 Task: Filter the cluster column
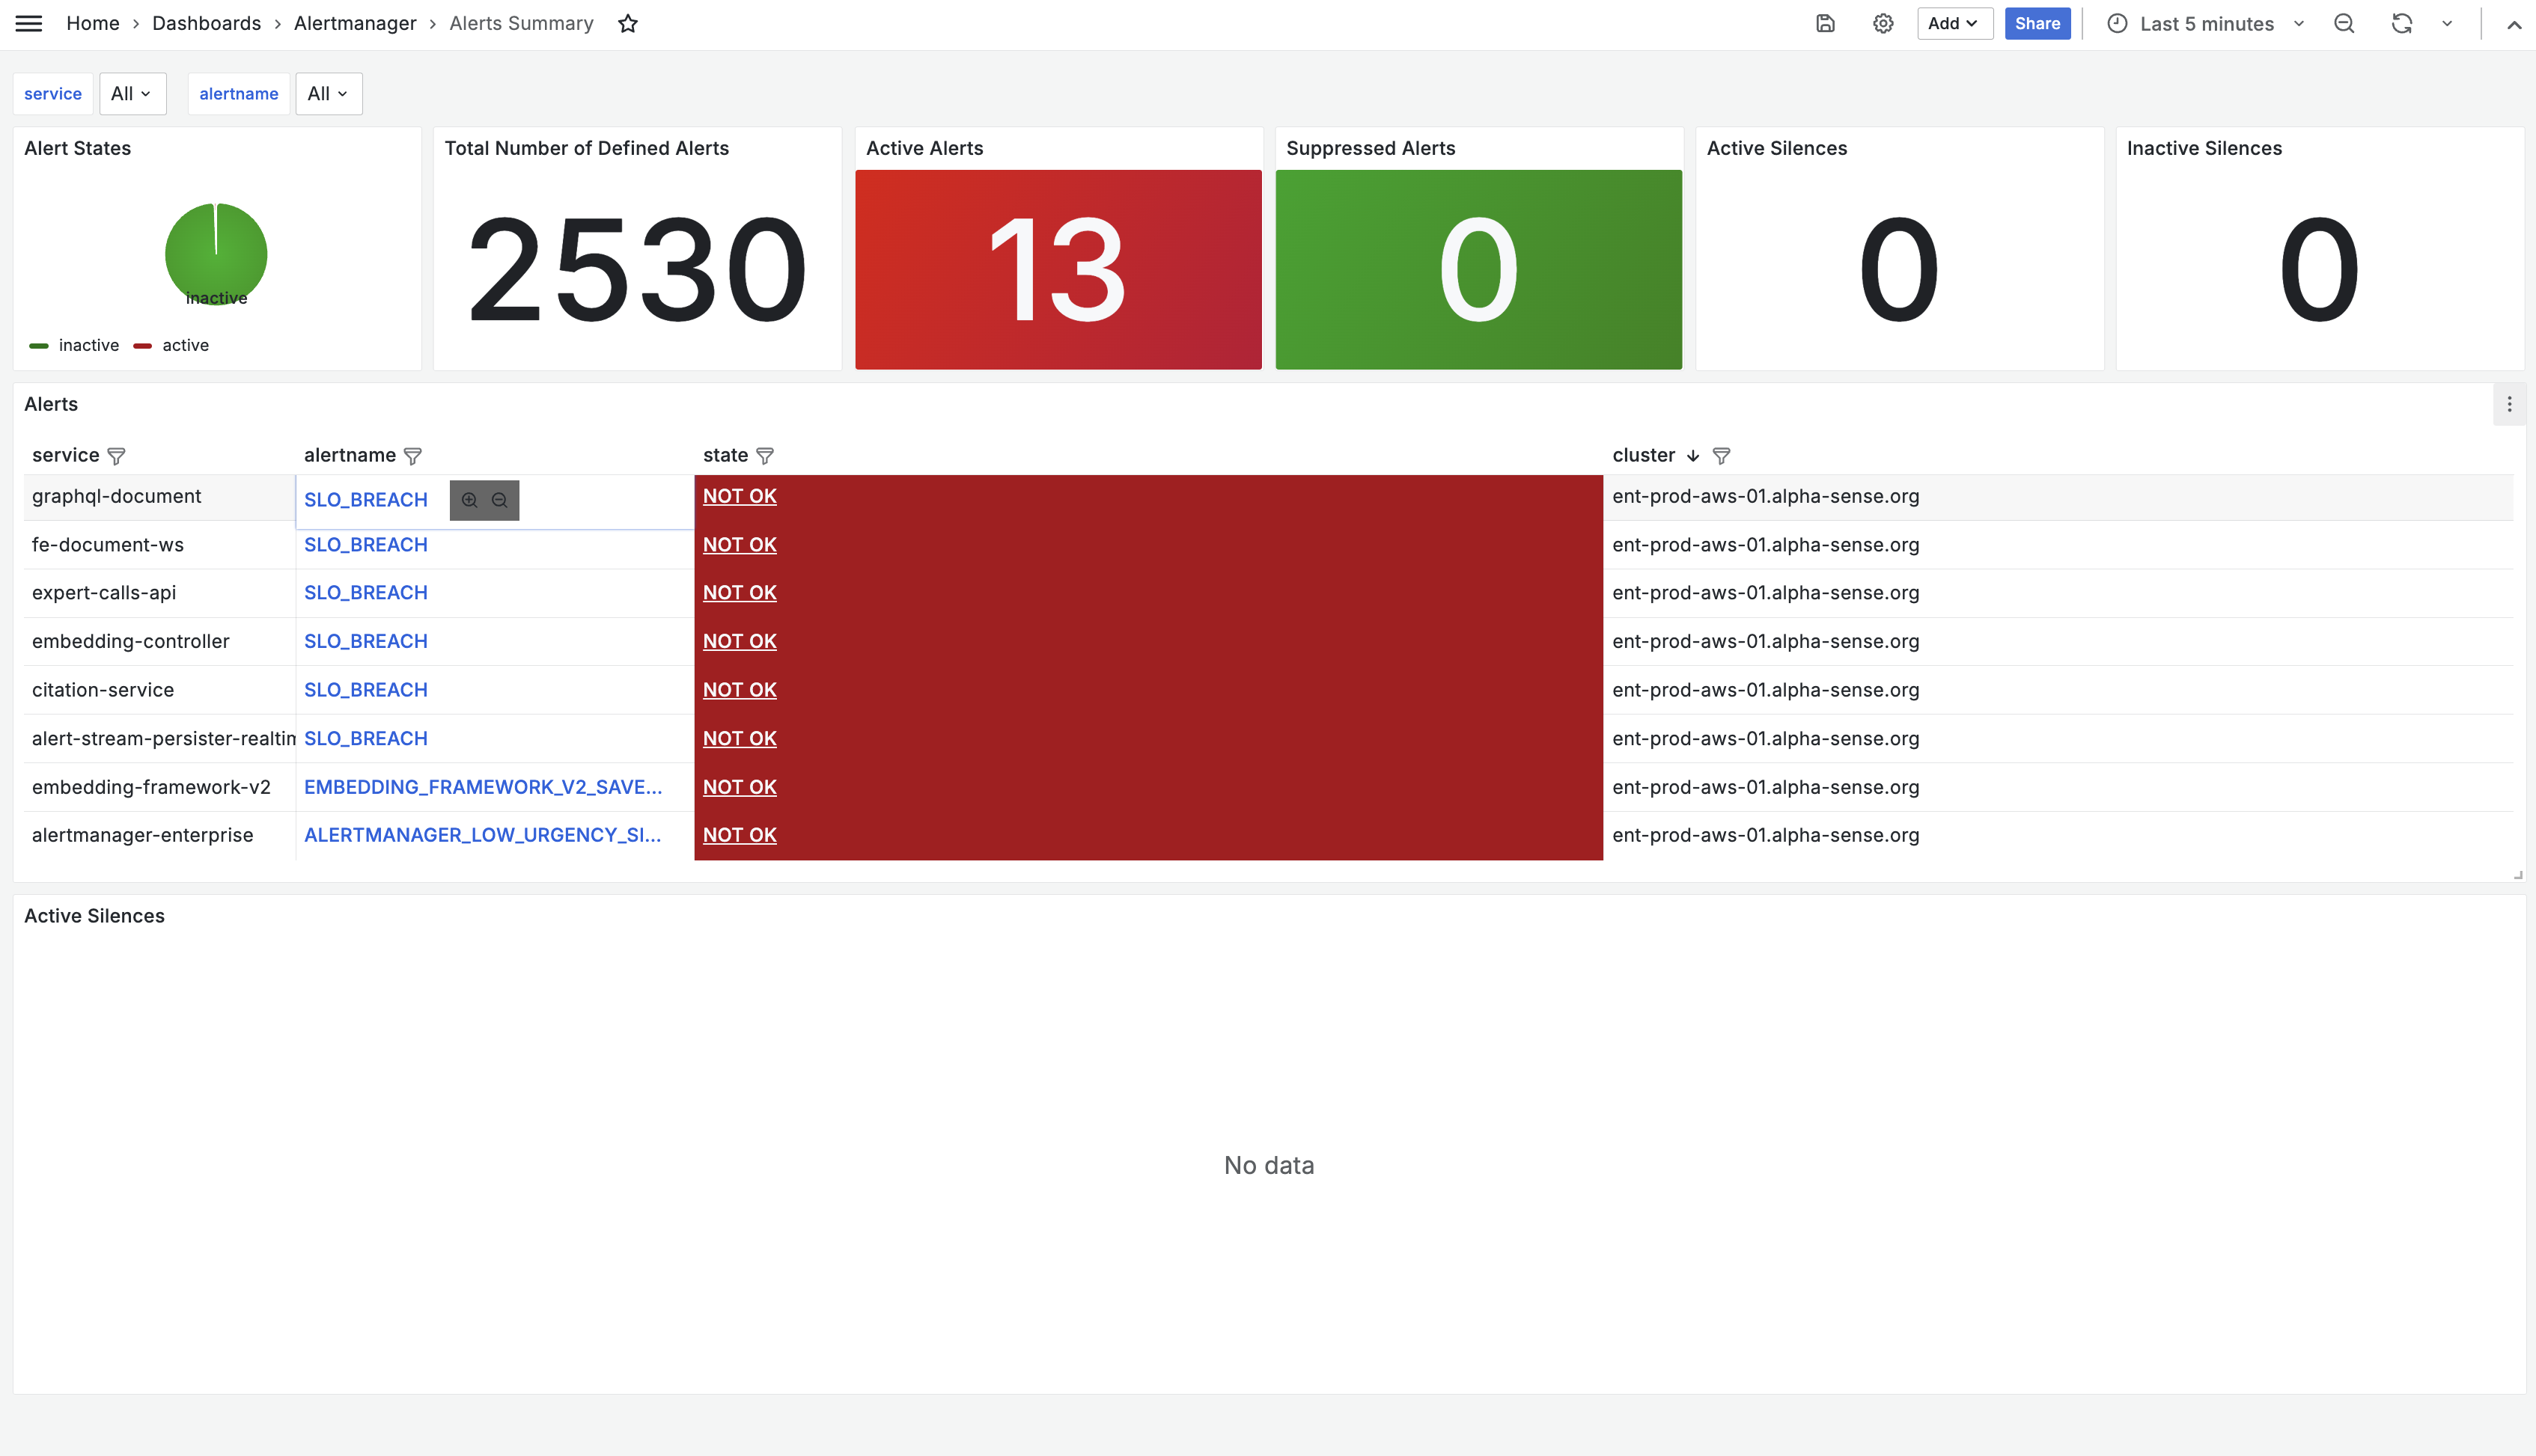1721,456
